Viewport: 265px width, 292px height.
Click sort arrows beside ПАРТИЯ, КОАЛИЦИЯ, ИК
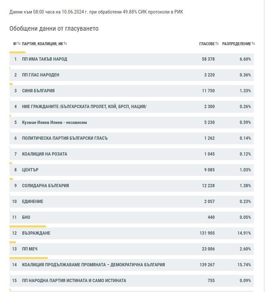coord(65,44)
